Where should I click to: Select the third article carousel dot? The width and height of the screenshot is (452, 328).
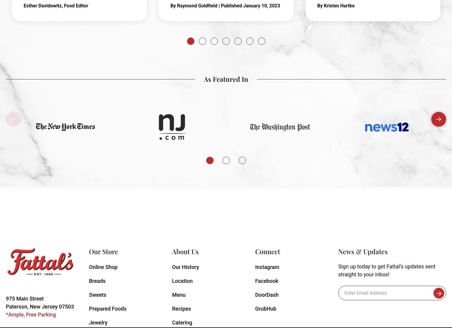(214, 41)
